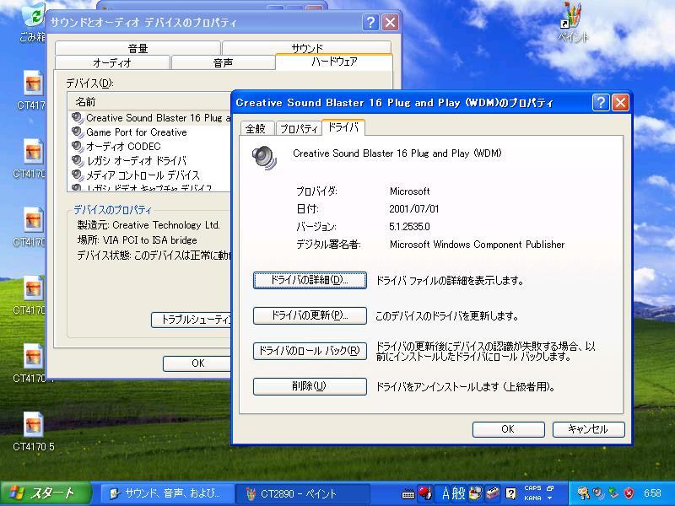Select the Creative Sound Blaster 16 Plug device row

[x=150, y=117]
